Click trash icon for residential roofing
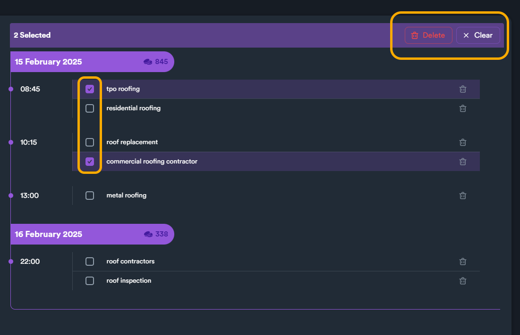Viewport: 520px width, 335px height. click(463, 108)
